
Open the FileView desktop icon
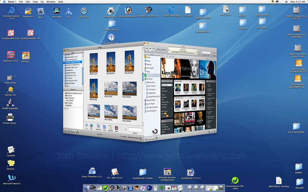pos(26,56)
